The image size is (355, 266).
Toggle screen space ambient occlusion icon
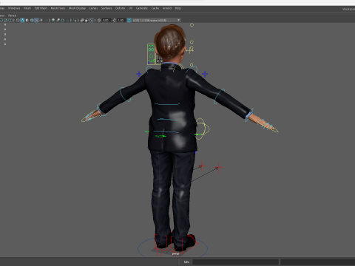click(x=53, y=20)
